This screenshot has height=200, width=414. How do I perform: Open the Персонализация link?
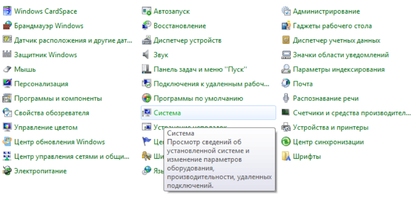41,84
